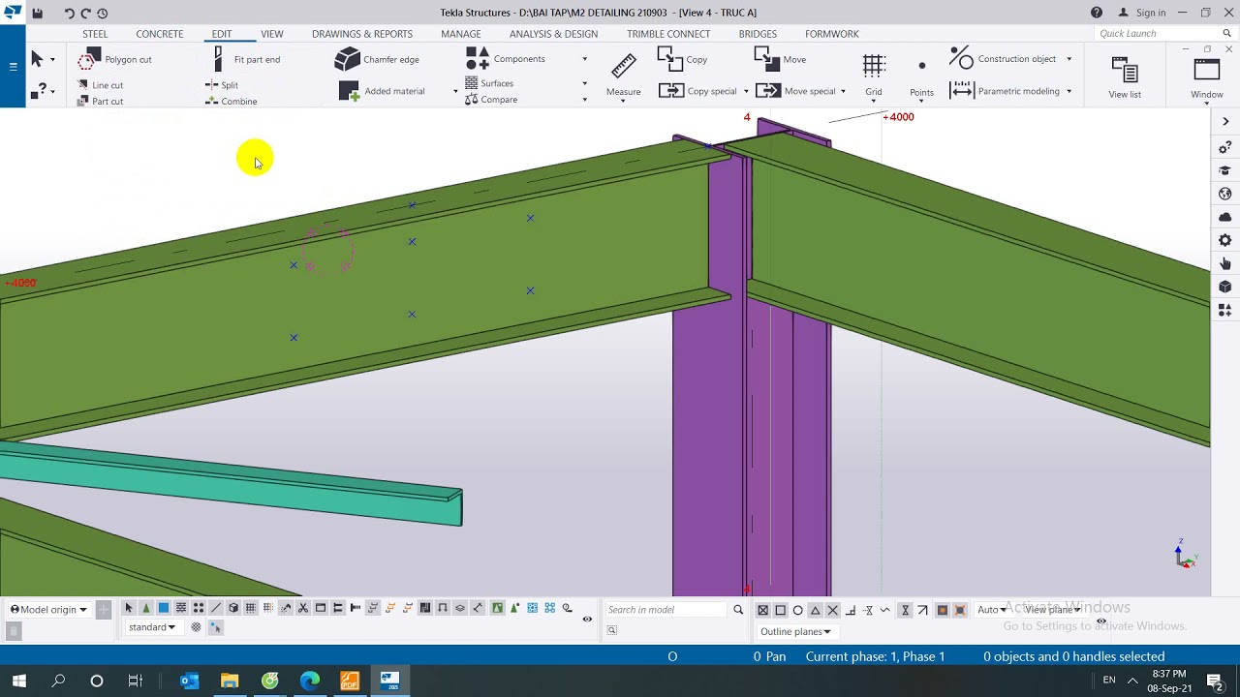Viewport: 1240px width, 697px height.
Task: Click Sign in link
Action: 1142,13
